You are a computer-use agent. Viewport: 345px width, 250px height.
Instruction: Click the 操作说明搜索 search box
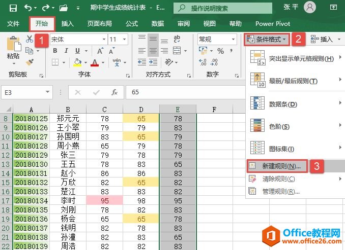[223, 8]
